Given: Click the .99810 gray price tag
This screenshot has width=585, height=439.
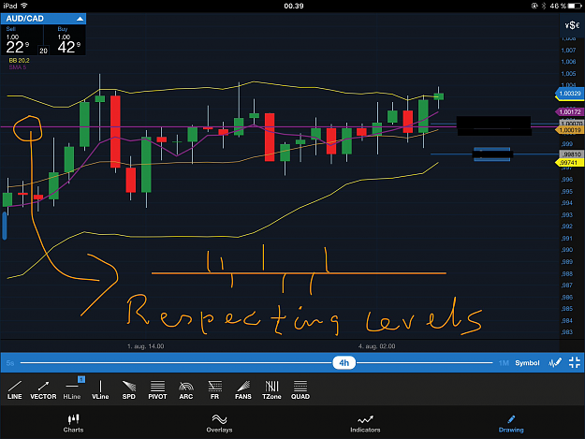Looking at the screenshot, I should 571,154.
